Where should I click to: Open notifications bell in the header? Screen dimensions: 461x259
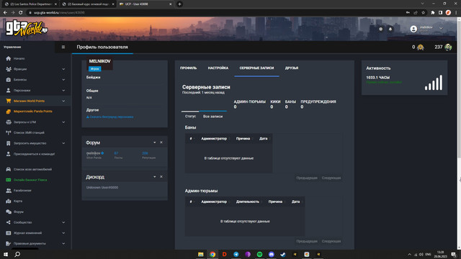tap(390, 29)
